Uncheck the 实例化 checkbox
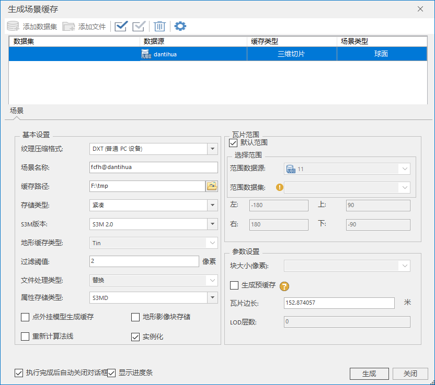The image size is (435, 385). tap(135, 337)
